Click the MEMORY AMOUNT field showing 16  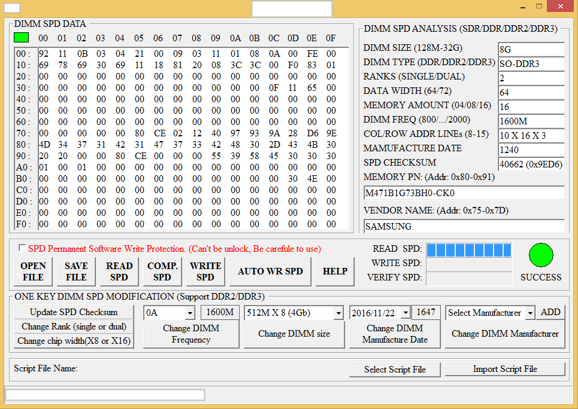[x=531, y=107]
